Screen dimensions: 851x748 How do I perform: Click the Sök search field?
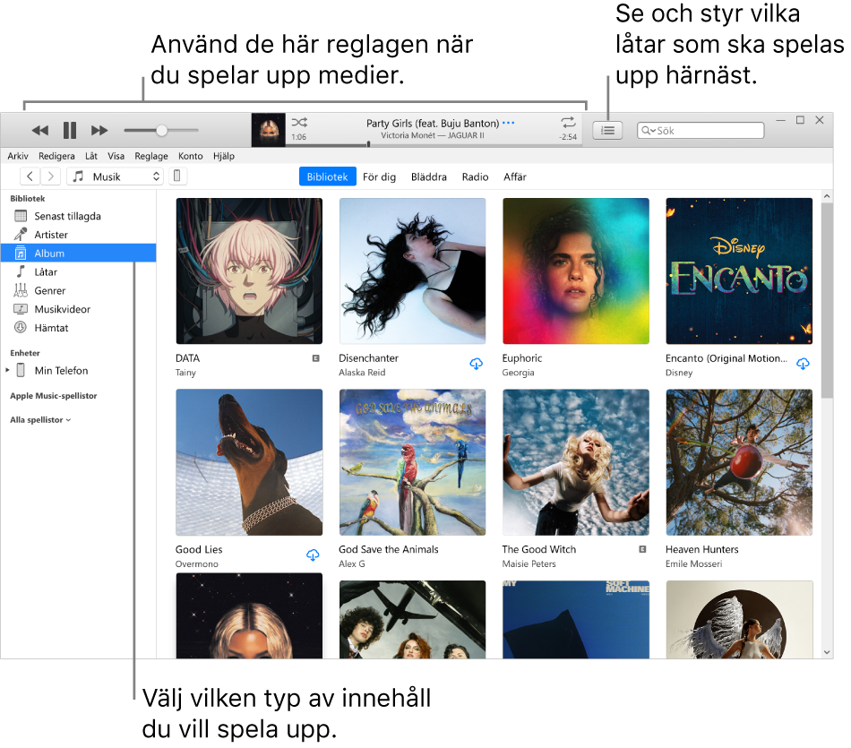tap(701, 130)
